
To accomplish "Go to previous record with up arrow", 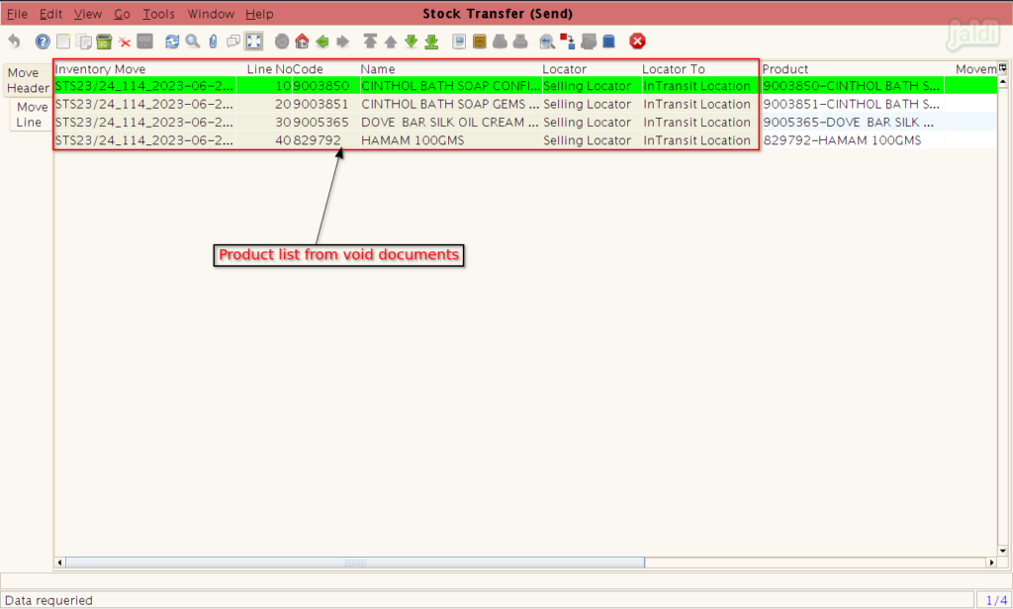I will 391,42.
